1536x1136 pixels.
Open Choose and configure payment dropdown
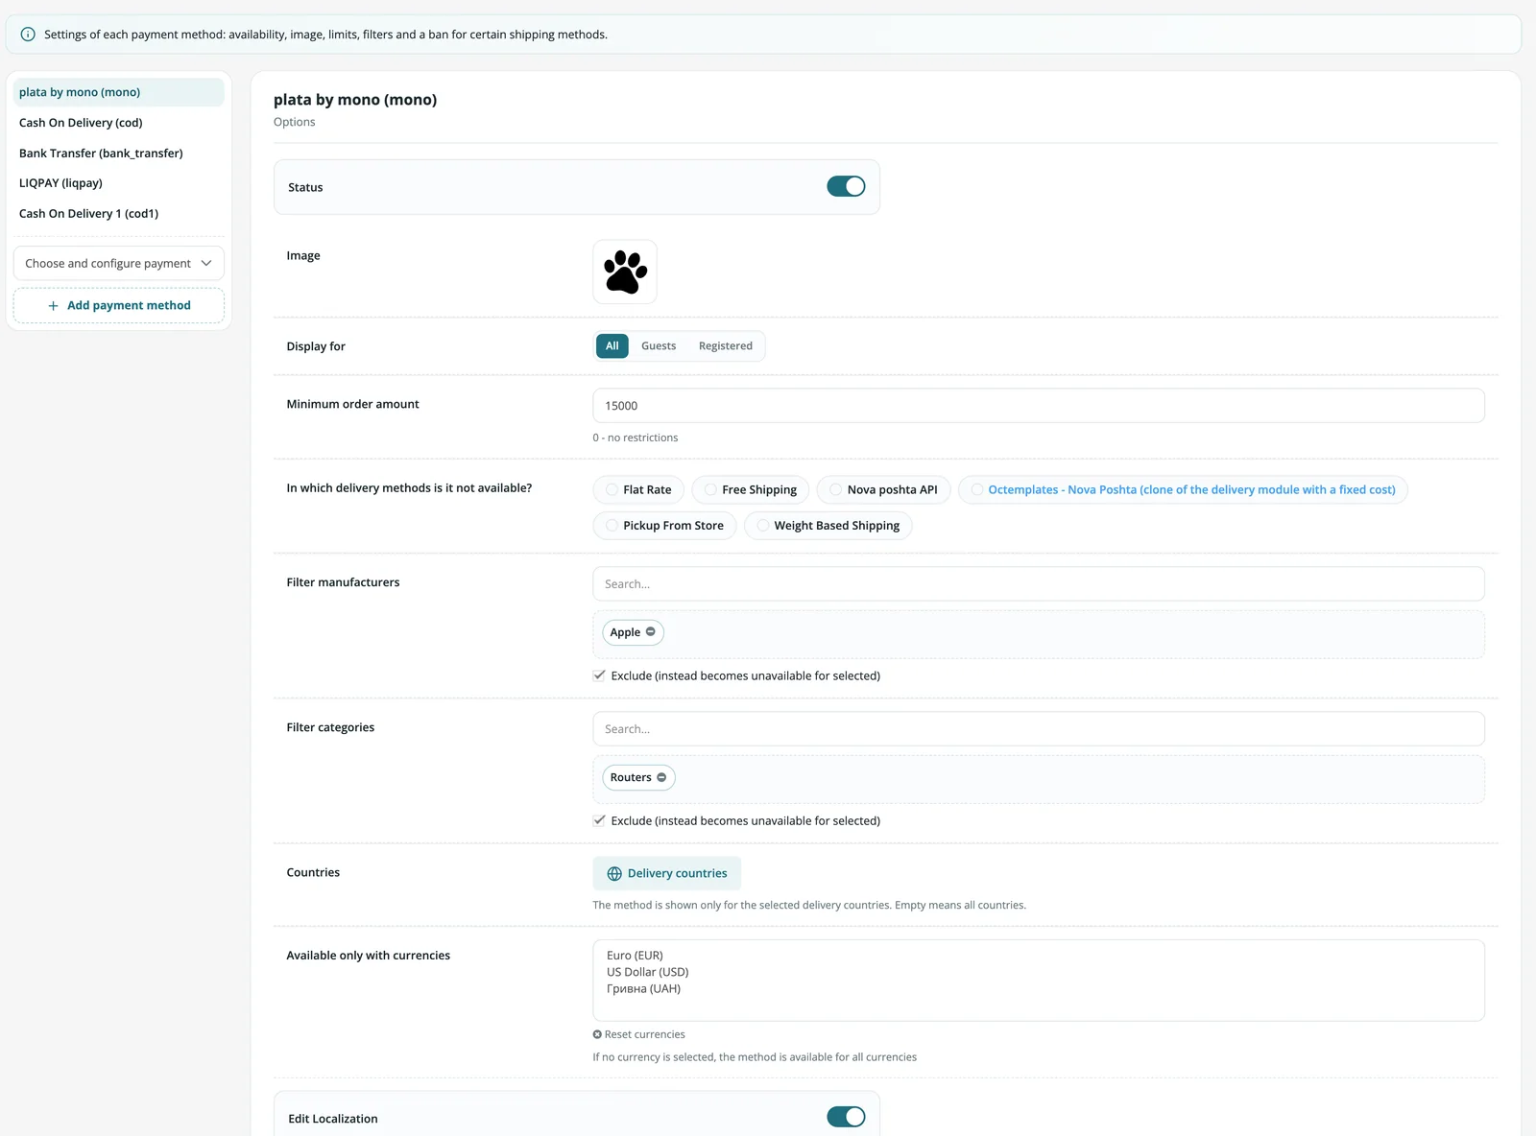119,264
